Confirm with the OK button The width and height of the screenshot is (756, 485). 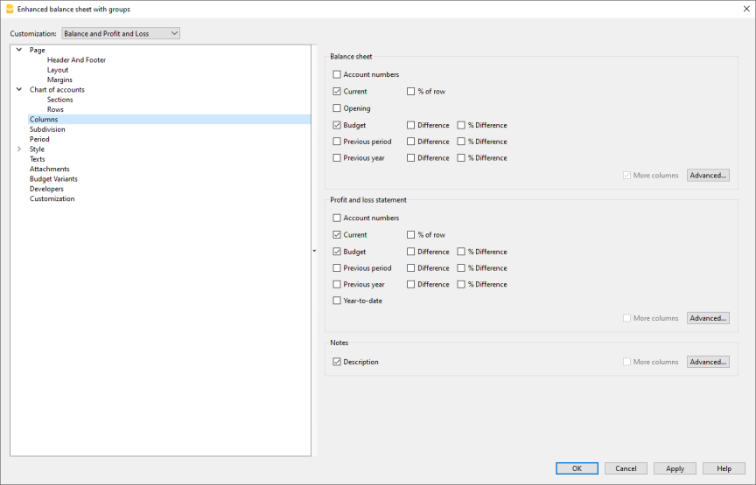click(577, 468)
